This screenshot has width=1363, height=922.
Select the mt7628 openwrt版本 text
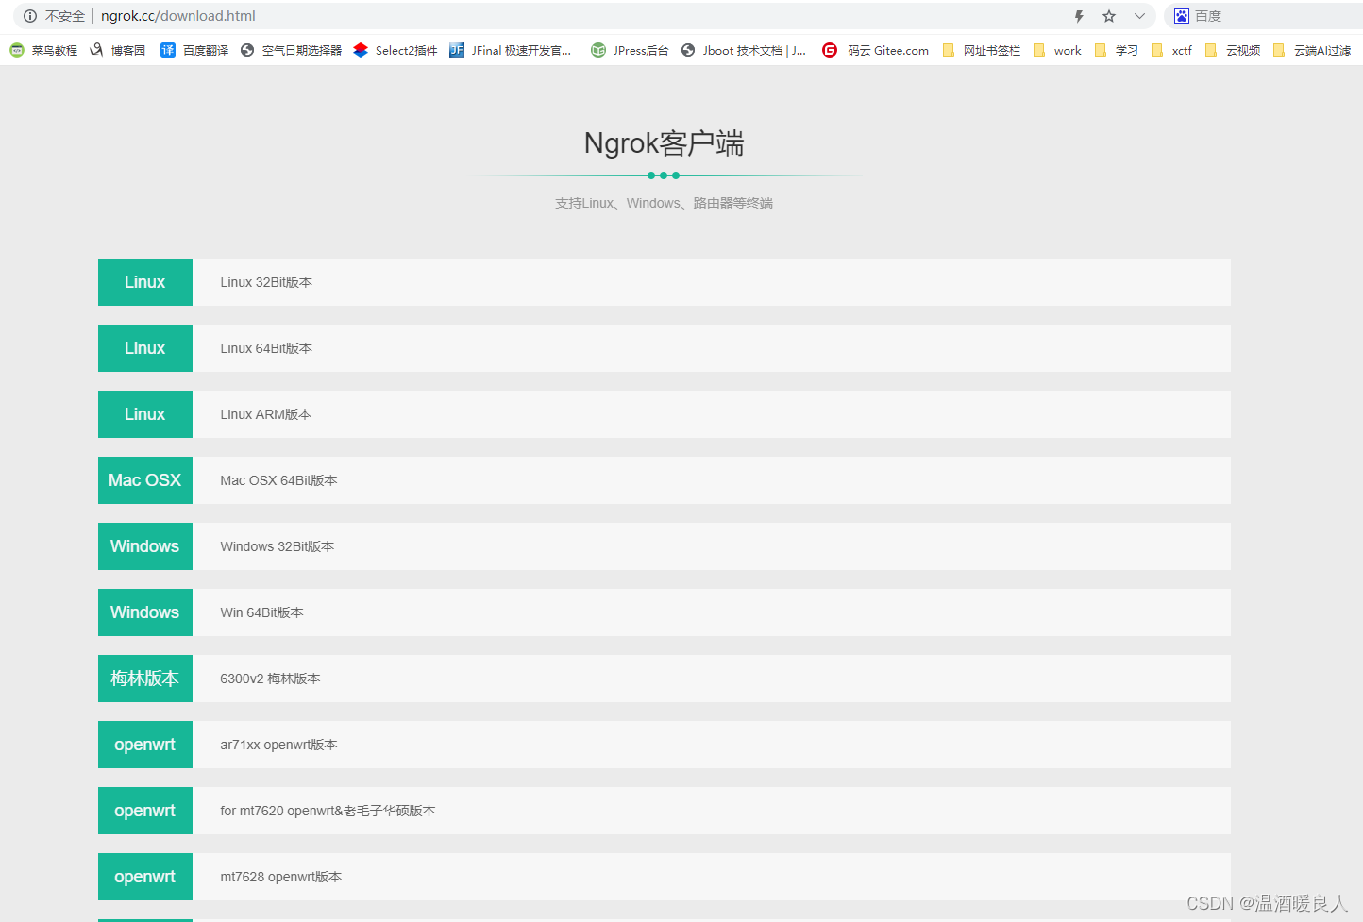pos(281,877)
